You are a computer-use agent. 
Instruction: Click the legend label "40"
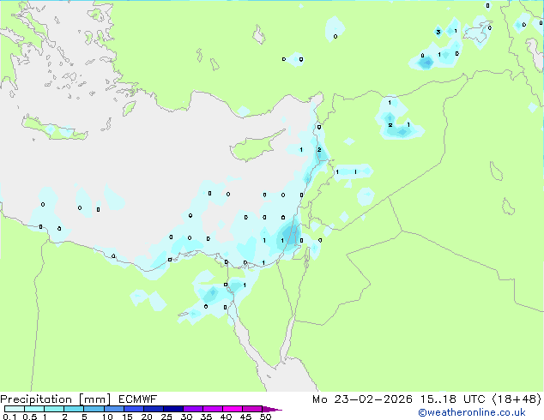tap(226, 417)
